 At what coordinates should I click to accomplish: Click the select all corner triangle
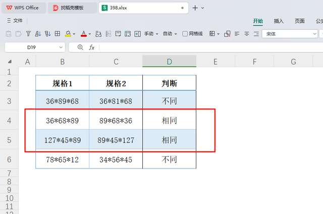click(10, 61)
